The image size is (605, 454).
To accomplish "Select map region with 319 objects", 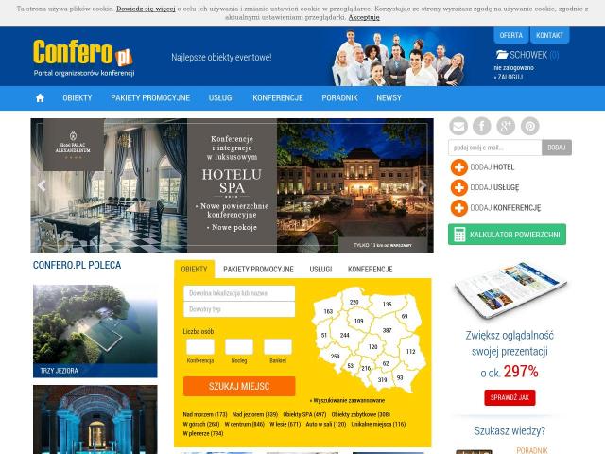I will point(382,380).
